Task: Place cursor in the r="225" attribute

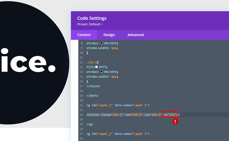Action: [170, 115]
